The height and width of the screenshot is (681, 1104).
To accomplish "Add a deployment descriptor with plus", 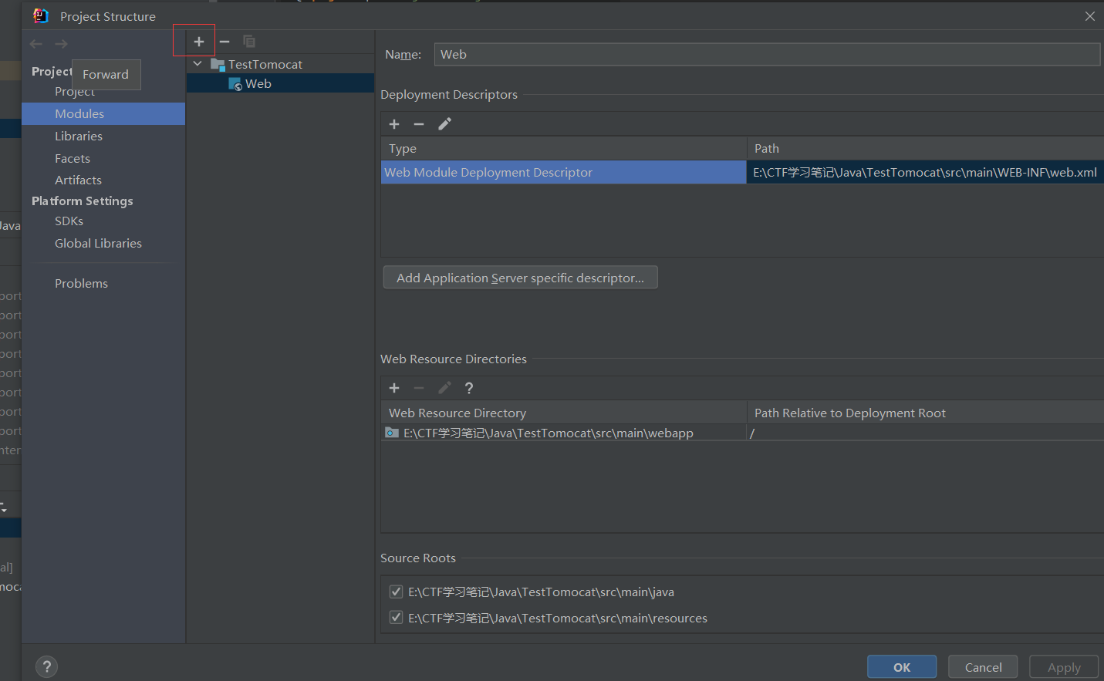I will (x=394, y=124).
